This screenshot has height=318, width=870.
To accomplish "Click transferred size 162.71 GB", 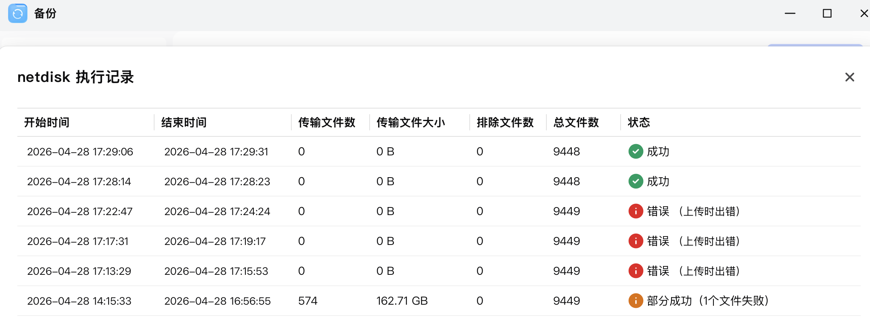I will coord(402,301).
